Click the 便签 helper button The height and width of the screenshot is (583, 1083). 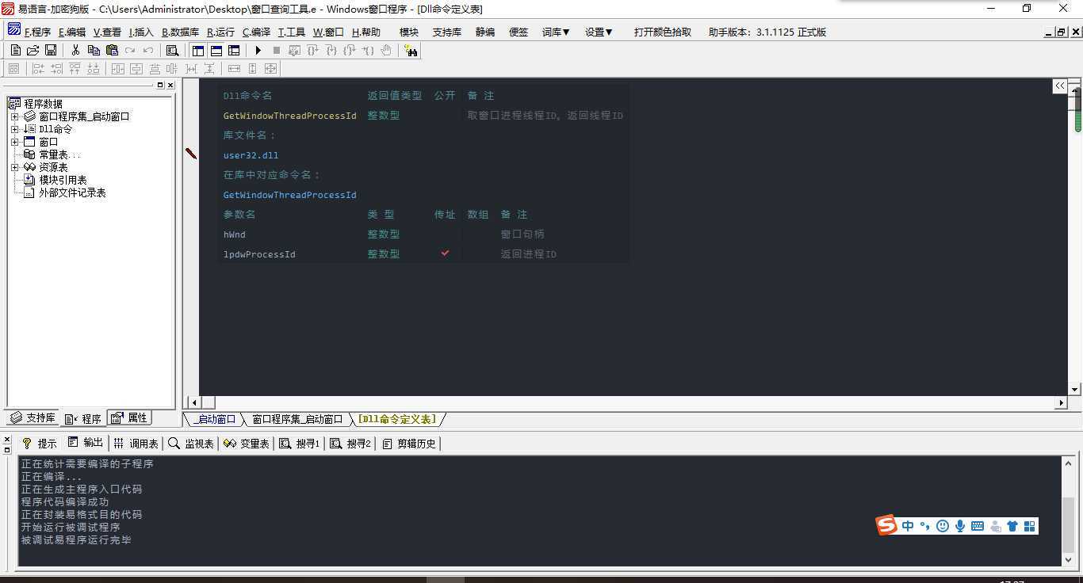(519, 32)
